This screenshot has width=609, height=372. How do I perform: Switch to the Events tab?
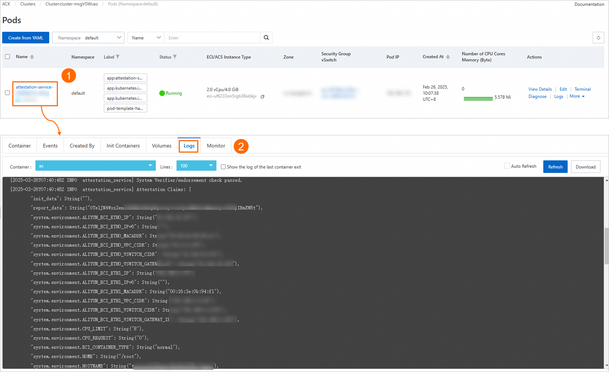click(x=50, y=146)
